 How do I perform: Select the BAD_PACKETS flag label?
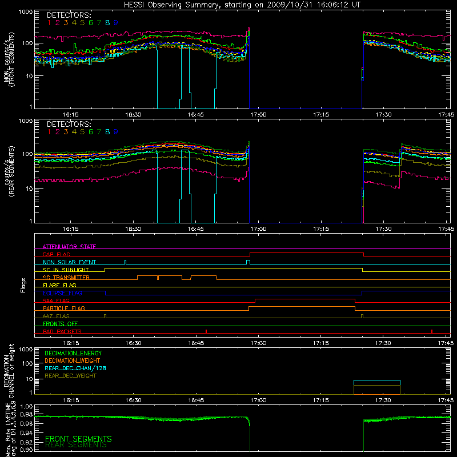coord(62,331)
